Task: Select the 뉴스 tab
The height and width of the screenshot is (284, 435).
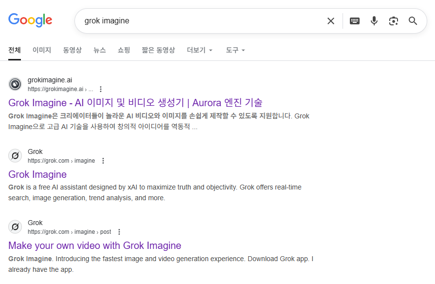Action: [100, 50]
